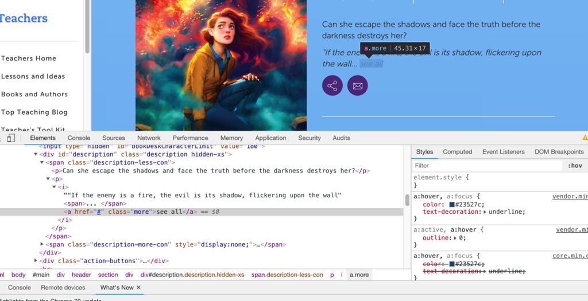The image size is (588, 301).
Task: Select the 'header' breadcrumb
Action: click(x=82, y=275)
